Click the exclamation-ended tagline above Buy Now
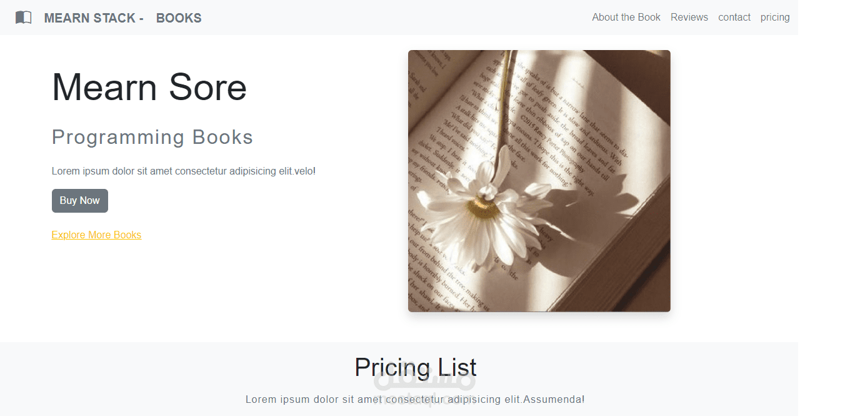 point(184,170)
